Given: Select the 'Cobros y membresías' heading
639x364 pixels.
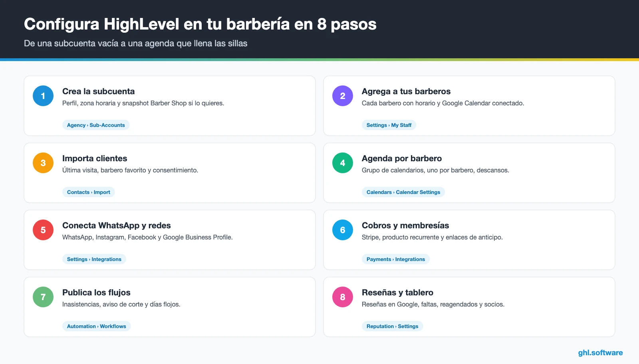Looking at the screenshot, I should point(405,226).
